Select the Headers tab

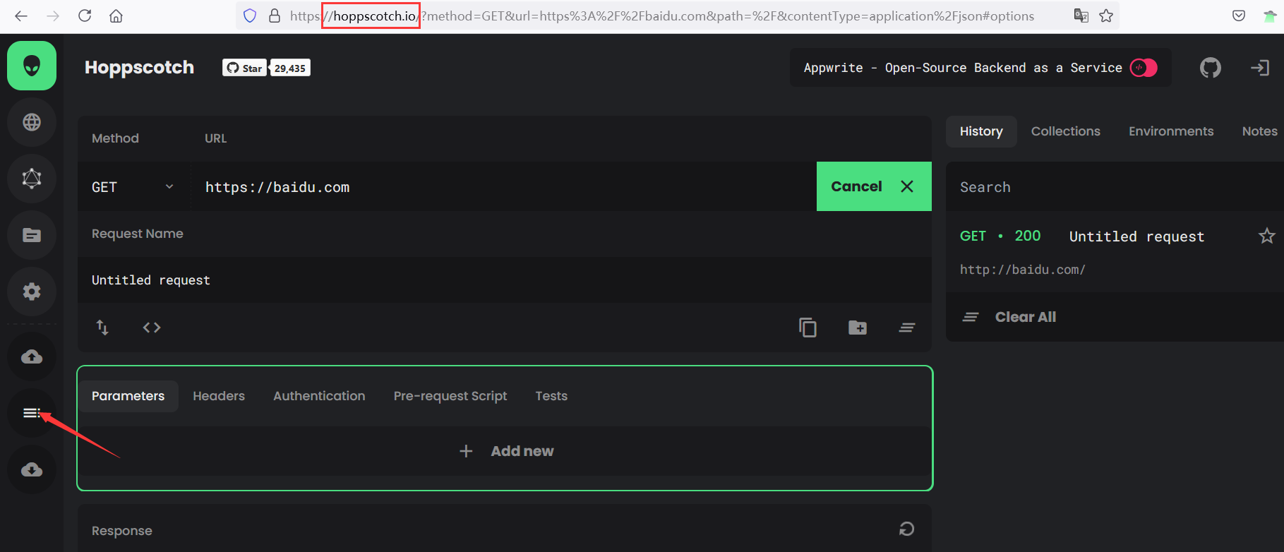pyautogui.click(x=219, y=396)
